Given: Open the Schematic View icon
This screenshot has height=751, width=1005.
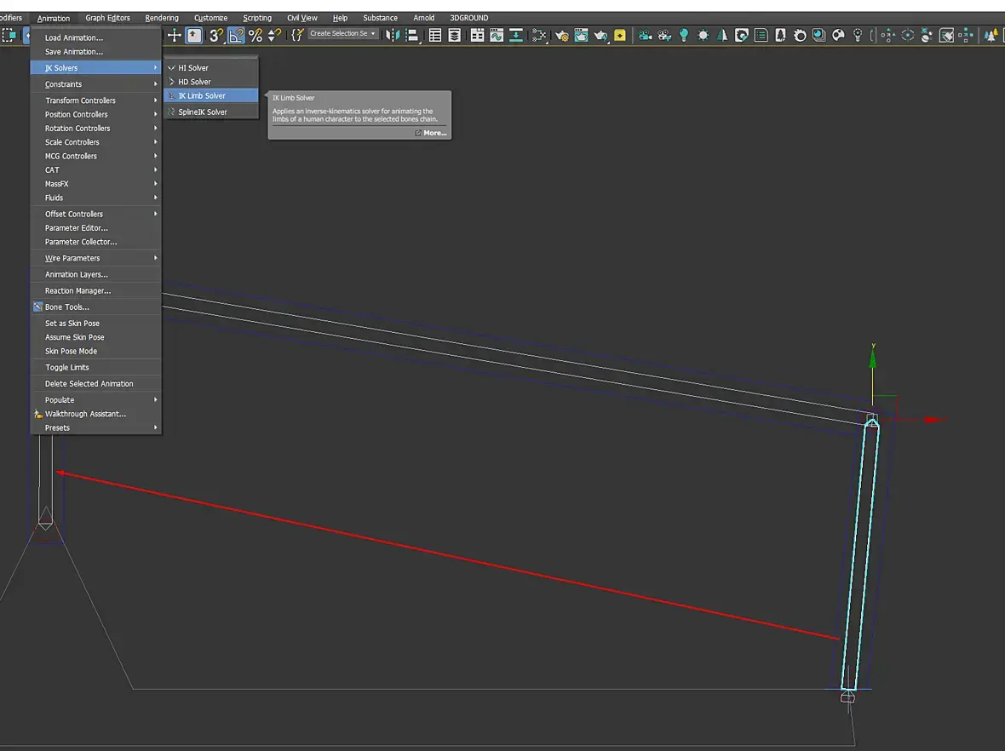Looking at the screenshot, I should pyautogui.click(x=539, y=35).
